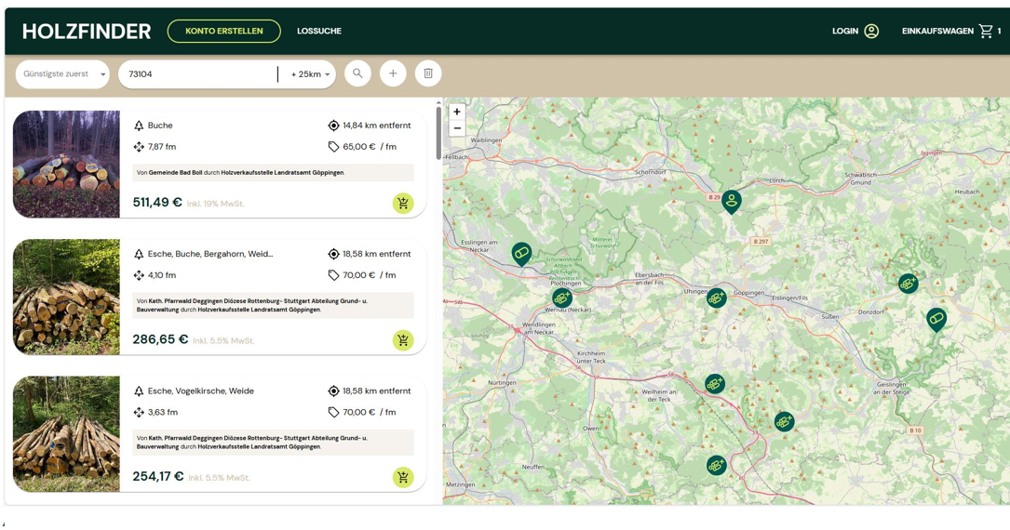Click the plus icon next to search
This screenshot has height=530, width=1010.
(393, 73)
